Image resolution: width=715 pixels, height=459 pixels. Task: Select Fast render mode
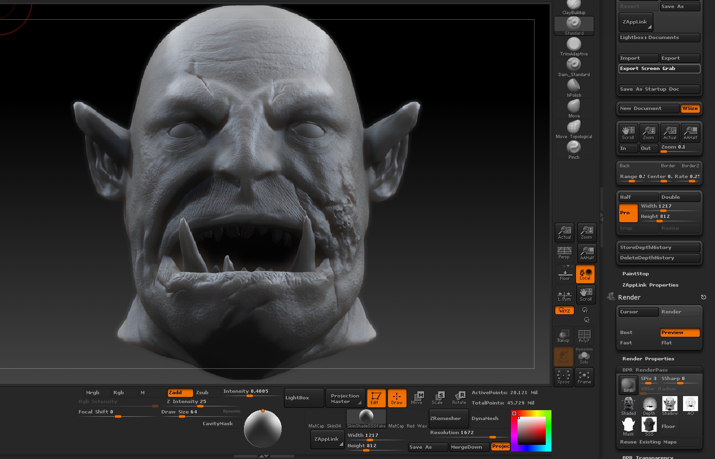tap(639, 343)
